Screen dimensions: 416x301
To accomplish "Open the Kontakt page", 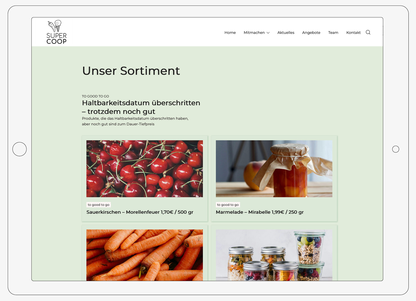I will 353,32.
